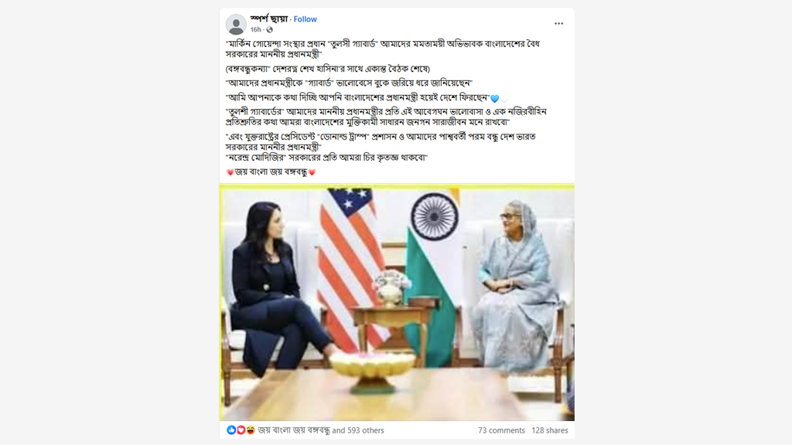
Task: Click the blue heart emoji in text
Action: coord(494,98)
